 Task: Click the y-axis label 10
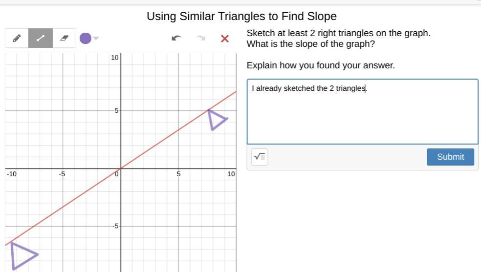(114, 58)
